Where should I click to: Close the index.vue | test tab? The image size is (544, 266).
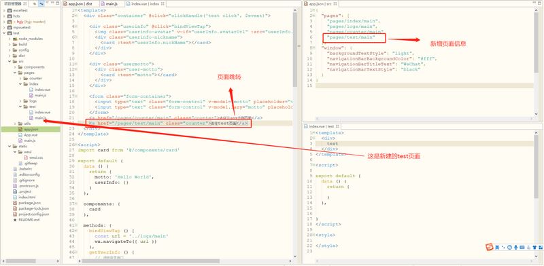tap(337, 126)
